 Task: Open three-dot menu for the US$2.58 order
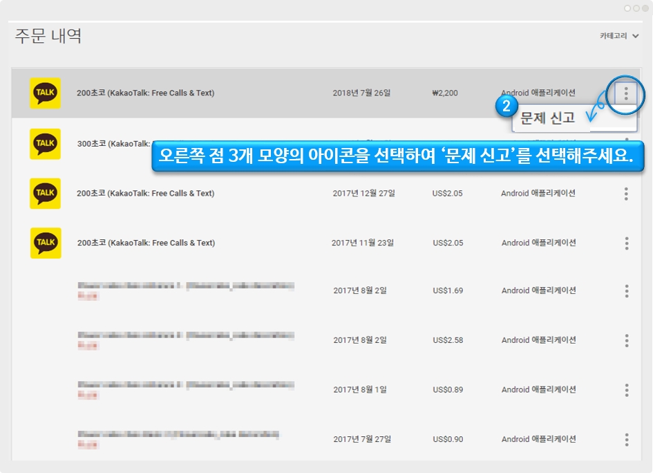[x=626, y=340]
